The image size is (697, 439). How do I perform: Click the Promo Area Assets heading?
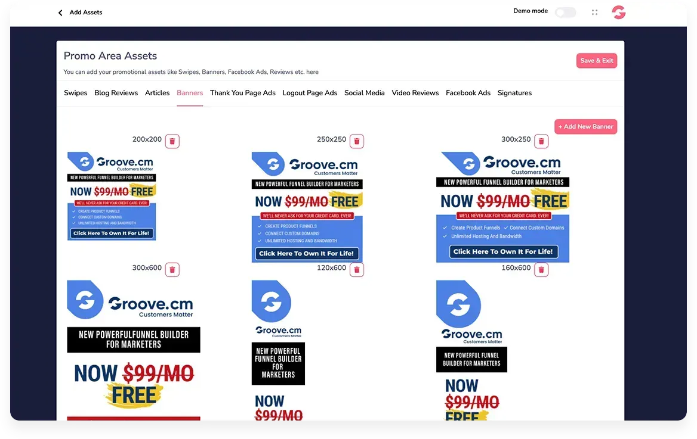[110, 56]
